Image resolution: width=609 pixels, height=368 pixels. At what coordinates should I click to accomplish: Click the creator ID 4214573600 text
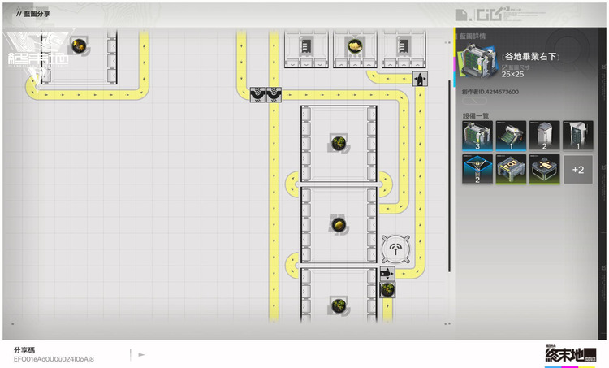490,93
